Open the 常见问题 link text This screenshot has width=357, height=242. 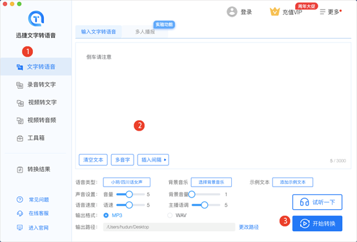39,200
